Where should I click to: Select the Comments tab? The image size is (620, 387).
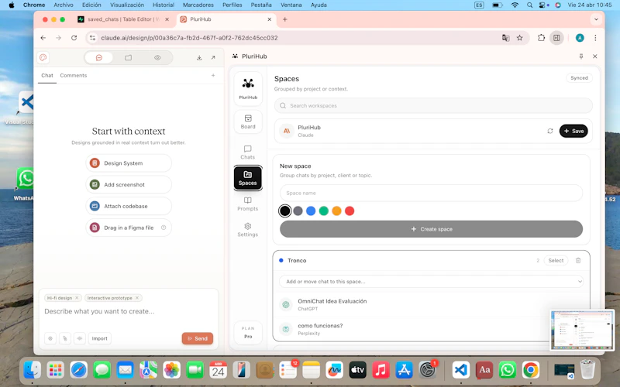tap(73, 75)
